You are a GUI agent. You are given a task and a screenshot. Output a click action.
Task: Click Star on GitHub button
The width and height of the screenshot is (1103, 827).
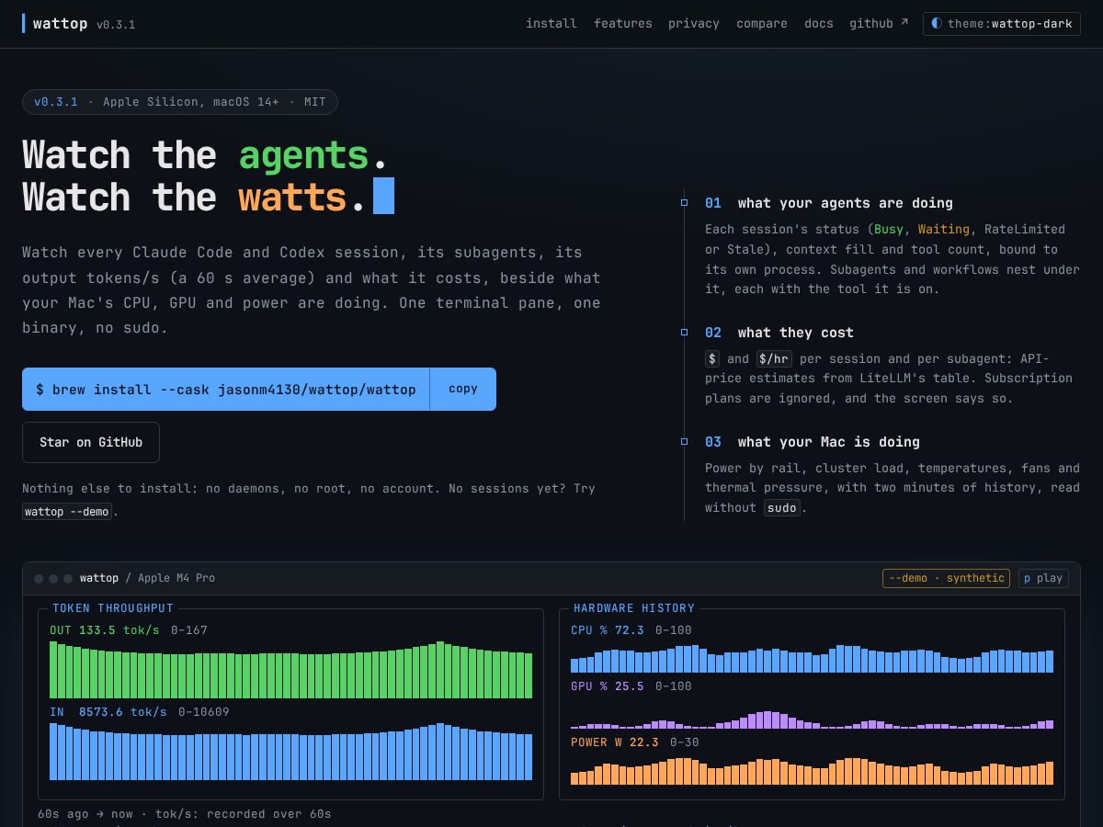tap(91, 442)
